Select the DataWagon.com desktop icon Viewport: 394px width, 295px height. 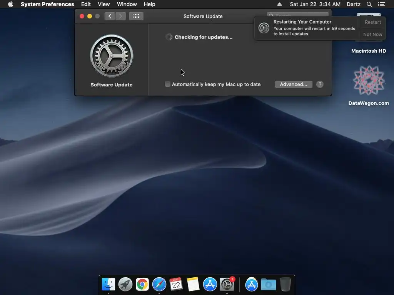click(369, 80)
